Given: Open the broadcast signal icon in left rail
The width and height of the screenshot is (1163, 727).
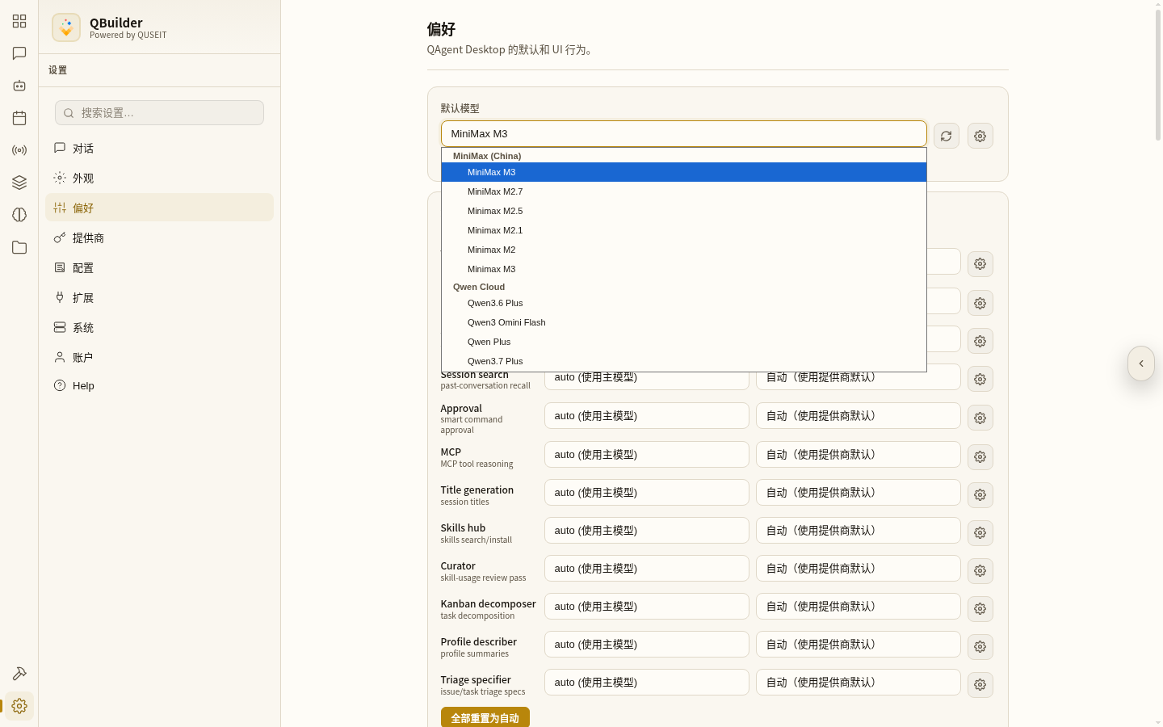Looking at the screenshot, I should pos(19,150).
